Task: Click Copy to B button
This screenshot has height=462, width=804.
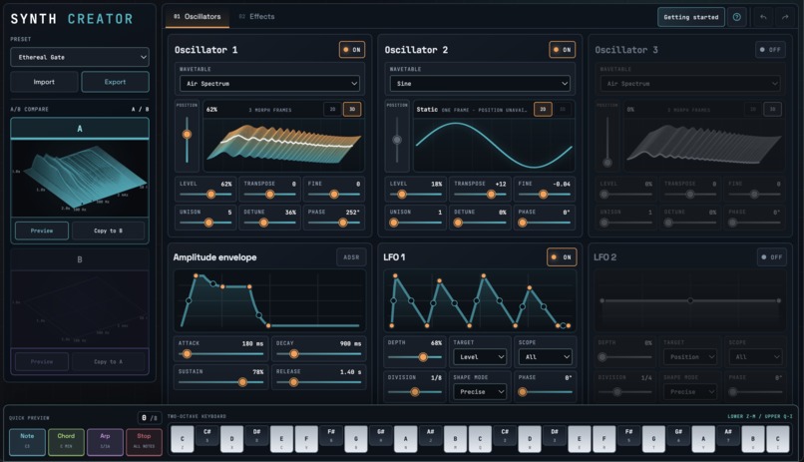Action: (108, 231)
